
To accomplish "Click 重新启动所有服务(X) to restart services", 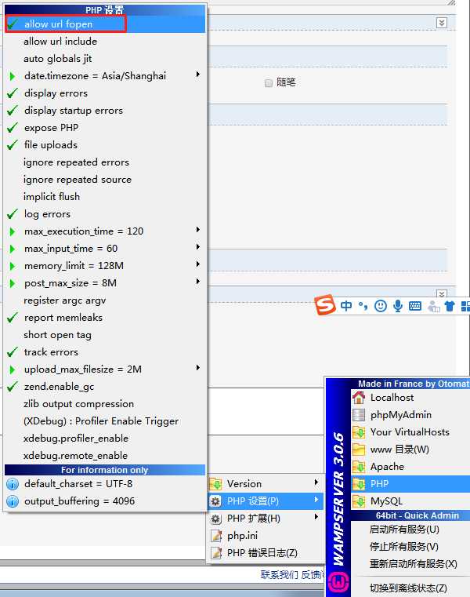I will (414, 563).
